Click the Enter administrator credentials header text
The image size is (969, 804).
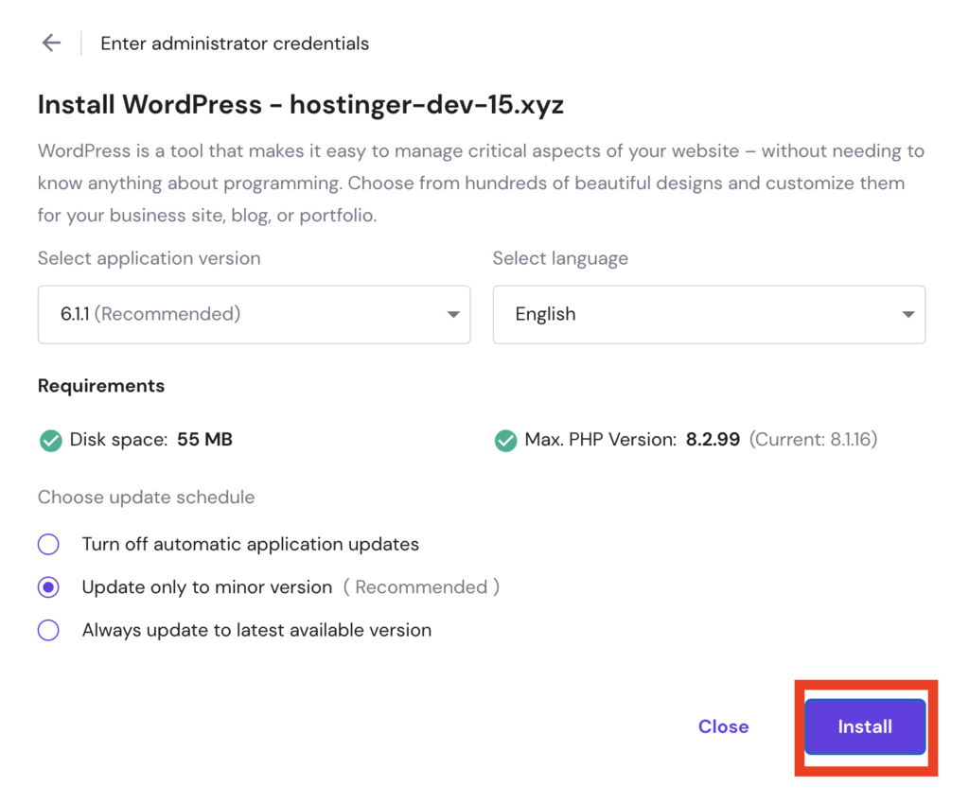(x=235, y=44)
